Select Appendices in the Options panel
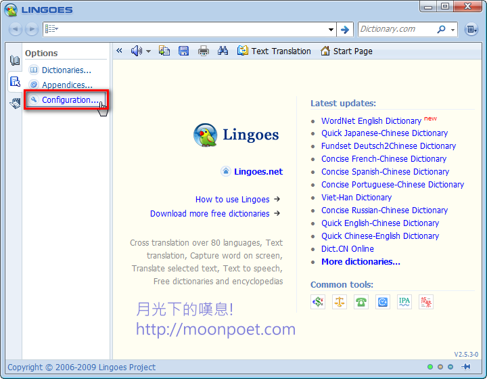The image size is (487, 379). (66, 85)
